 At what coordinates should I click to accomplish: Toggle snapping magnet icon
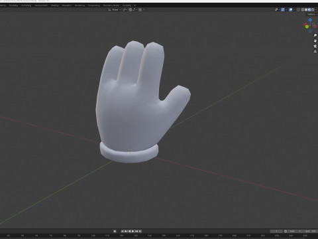coord(131,10)
